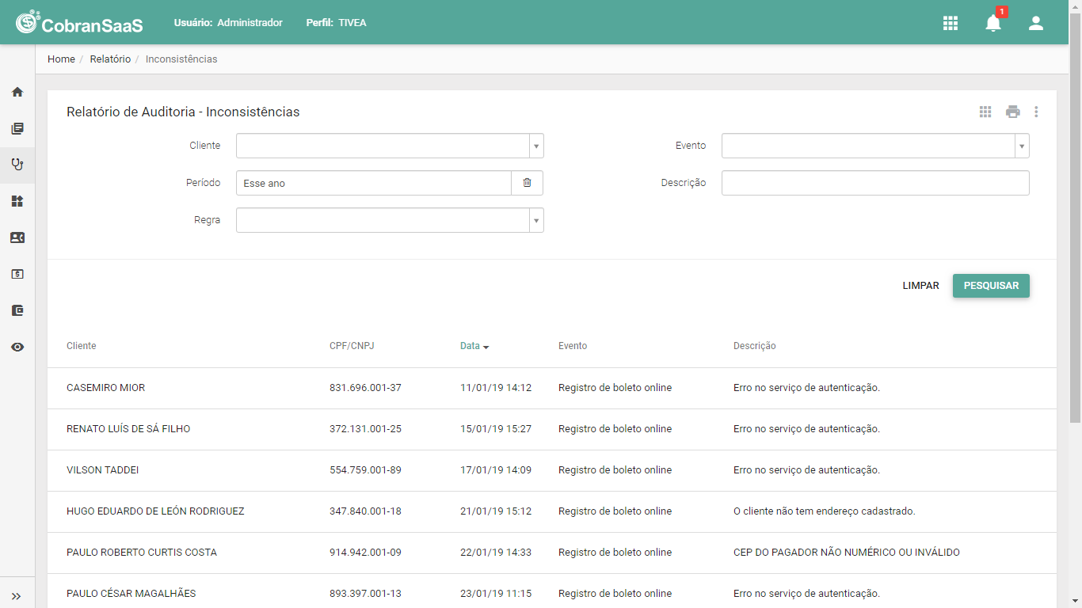1082x608 pixels.
Task: Click the Cliente column header
Action: 82,346
